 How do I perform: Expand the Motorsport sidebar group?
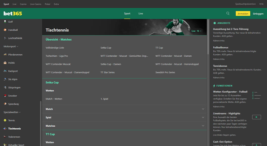click(11, 46)
